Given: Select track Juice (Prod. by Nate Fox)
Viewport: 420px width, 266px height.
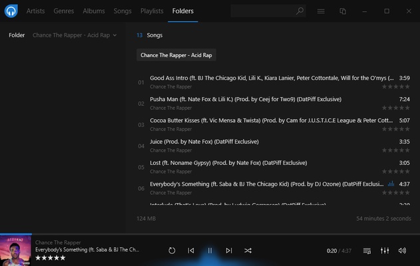Looking at the screenshot, I should [273, 146].
